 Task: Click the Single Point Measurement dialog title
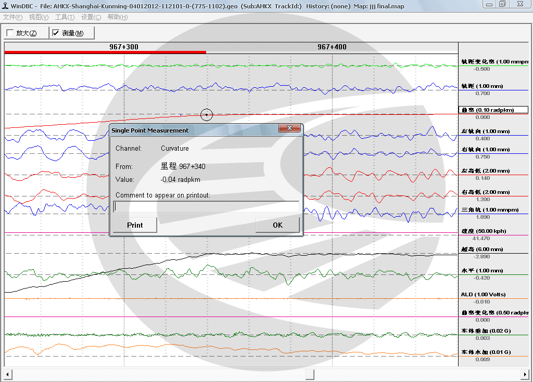click(150, 130)
